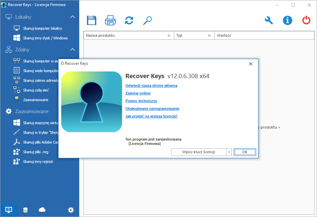This screenshot has height=217, width=317.
Task: Click the v12.0.6.308 x64 version text
Action: [188, 76]
